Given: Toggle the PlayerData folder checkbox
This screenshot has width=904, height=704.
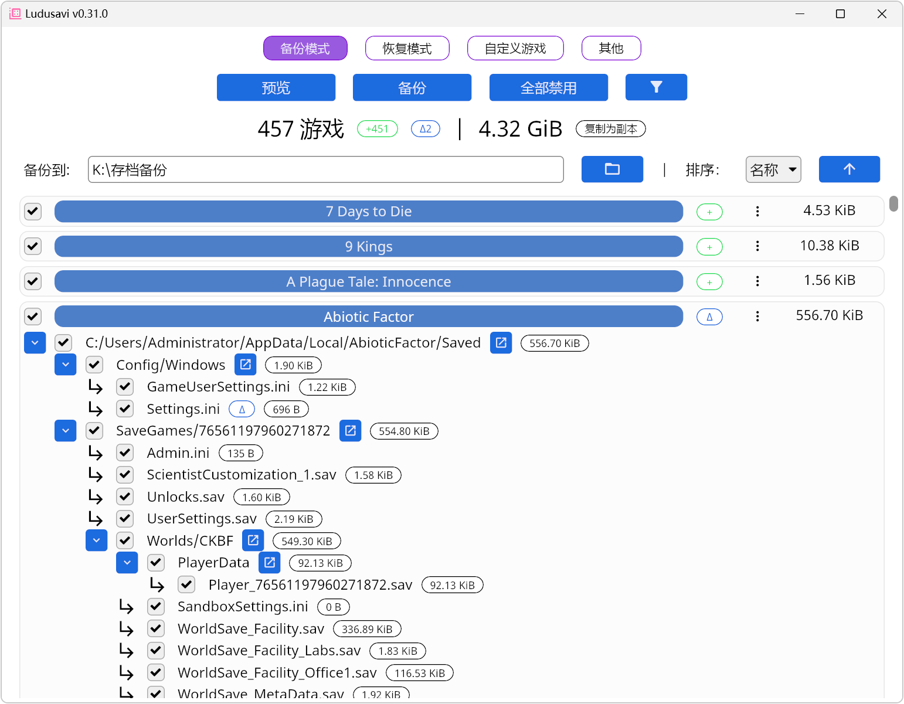Looking at the screenshot, I should click(156, 563).
